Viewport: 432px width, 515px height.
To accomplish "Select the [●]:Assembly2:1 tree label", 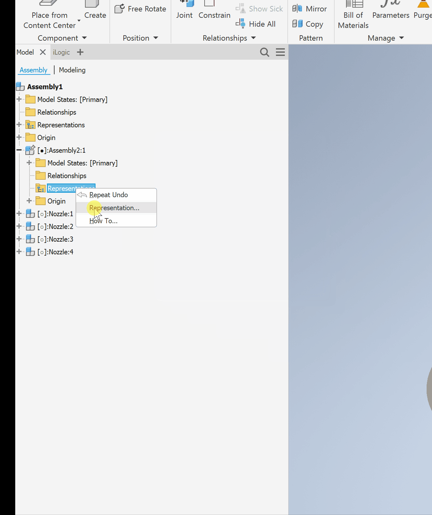I will 61,150.
